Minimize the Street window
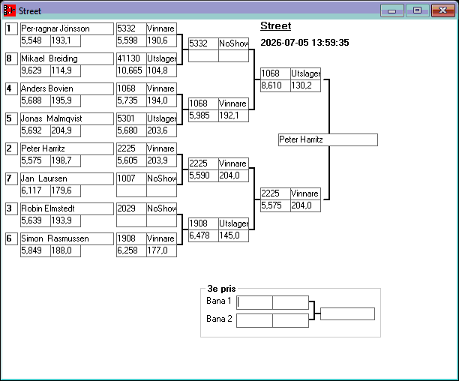The height and width of the screenshot is (381, 459). (x=392, y=10)
